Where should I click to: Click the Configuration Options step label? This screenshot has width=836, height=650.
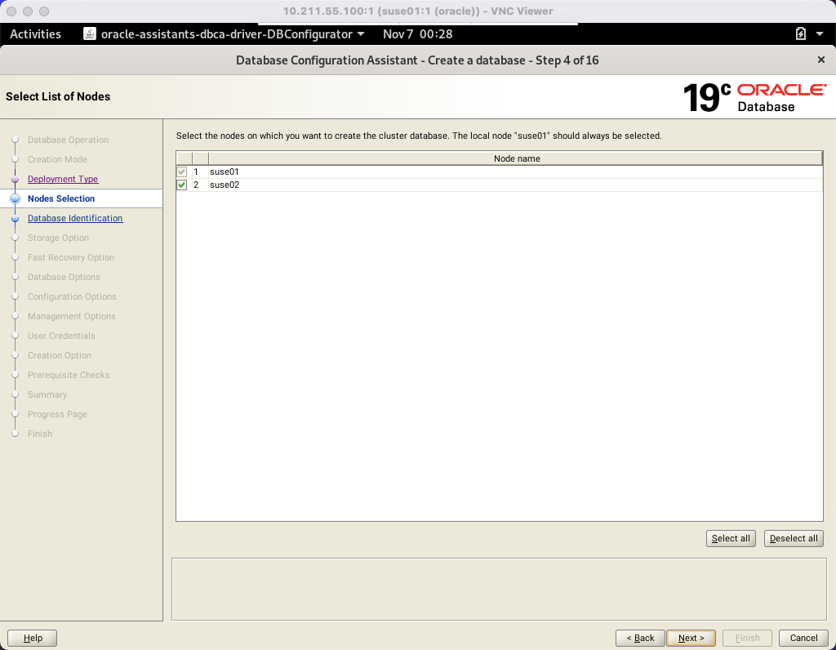click(72, 296)
